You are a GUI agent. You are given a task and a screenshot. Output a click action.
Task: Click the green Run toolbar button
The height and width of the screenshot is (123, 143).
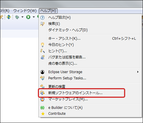(x=28, y=17)
